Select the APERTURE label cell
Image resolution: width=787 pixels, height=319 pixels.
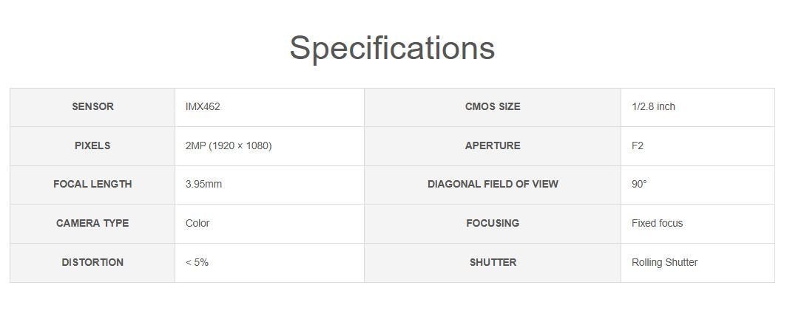click(x=493, y=146)
